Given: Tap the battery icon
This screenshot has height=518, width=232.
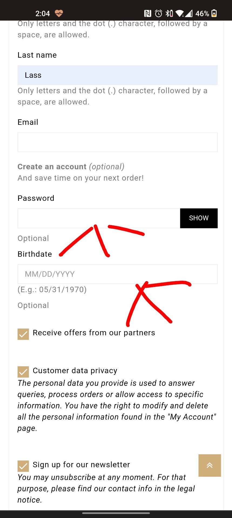Looking at the screenshot, I should click(214, 13).
